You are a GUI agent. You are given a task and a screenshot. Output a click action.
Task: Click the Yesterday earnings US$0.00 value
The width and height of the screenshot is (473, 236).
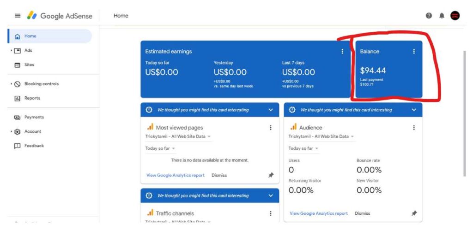(230, 72)
